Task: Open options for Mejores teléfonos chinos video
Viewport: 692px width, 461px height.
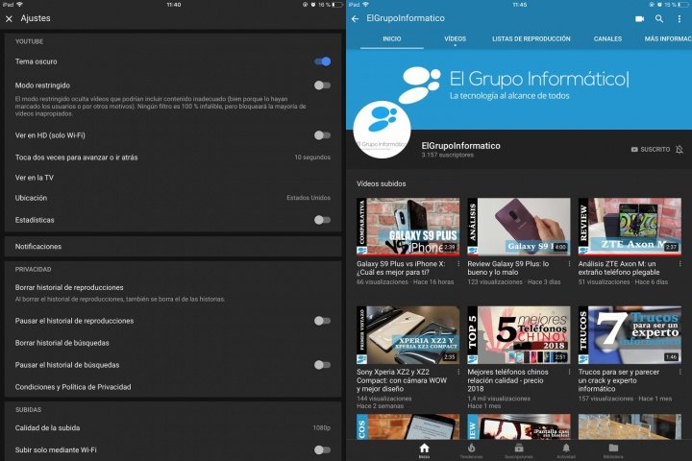Action: tap(569, 372)
